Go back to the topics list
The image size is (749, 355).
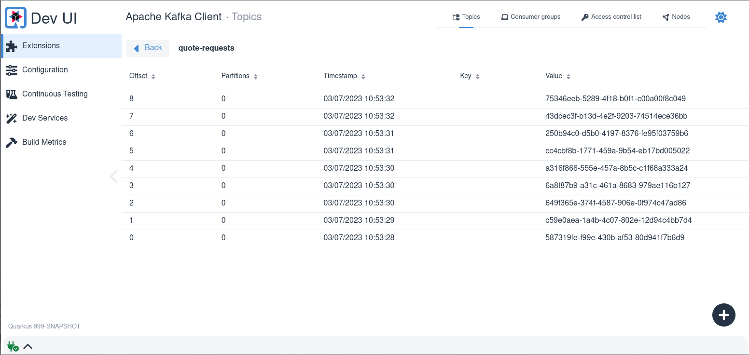(x=148, y=48)
